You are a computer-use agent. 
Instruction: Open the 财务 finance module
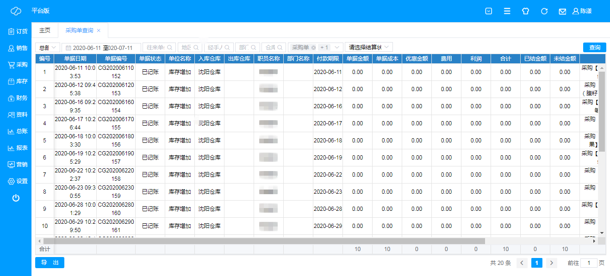tap(18, 98)
